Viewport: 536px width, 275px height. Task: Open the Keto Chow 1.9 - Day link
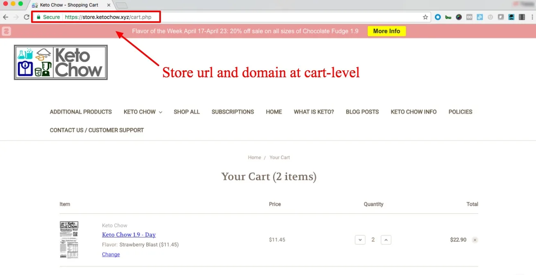[x=129, y=235]
